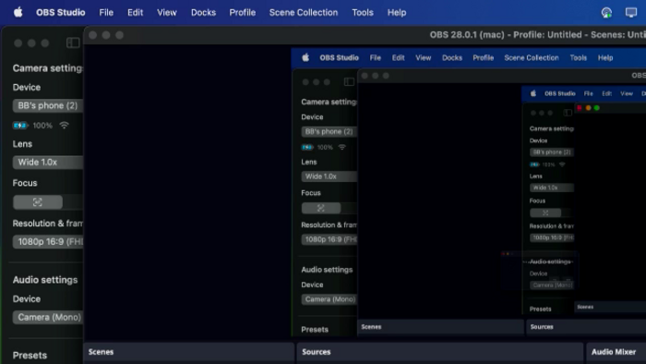Open the Apple menu
This screenshot has width=646, height=364.
point(18,12)
